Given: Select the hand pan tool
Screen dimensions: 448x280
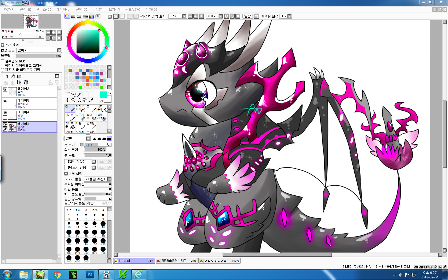Looking at the screenshot, I should (x=85, y=100).
